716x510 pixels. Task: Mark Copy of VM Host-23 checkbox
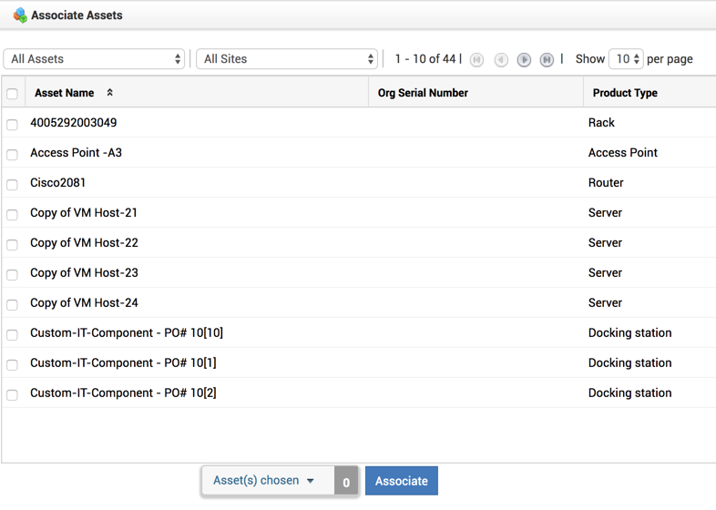[x=12, y=274]
